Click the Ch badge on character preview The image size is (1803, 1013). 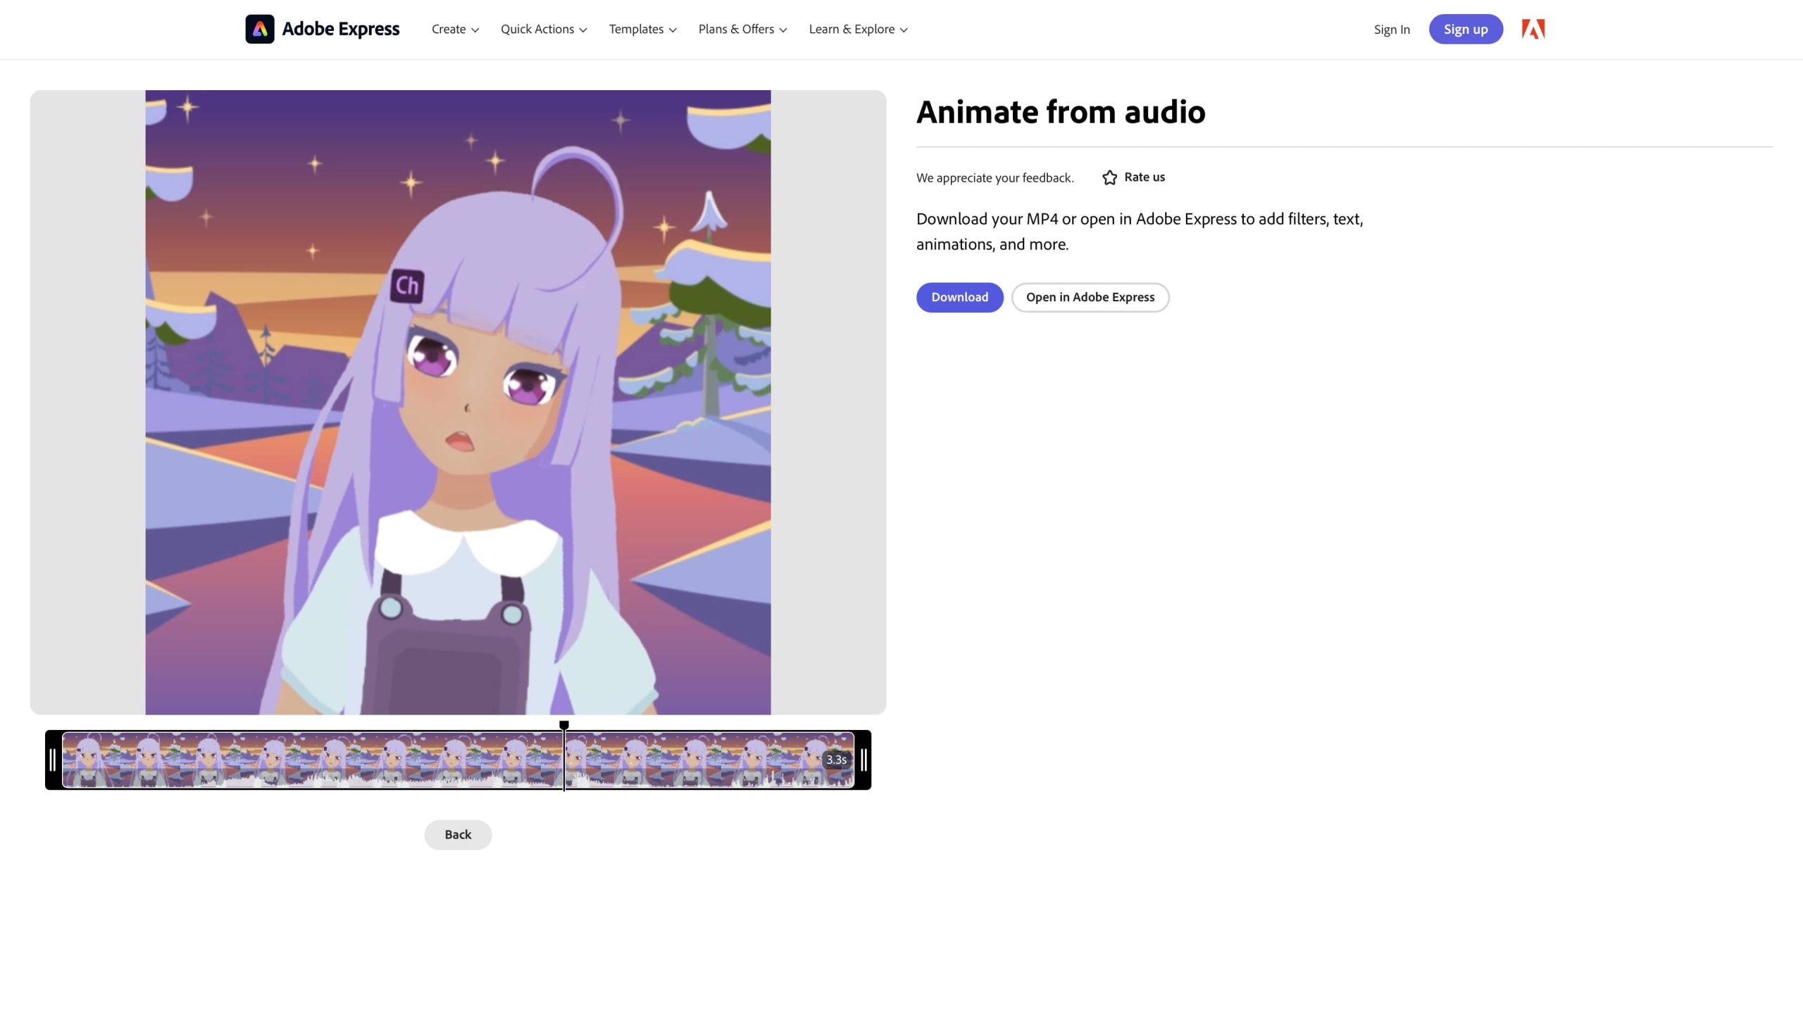pyautogui.click(x=407, y=286)
